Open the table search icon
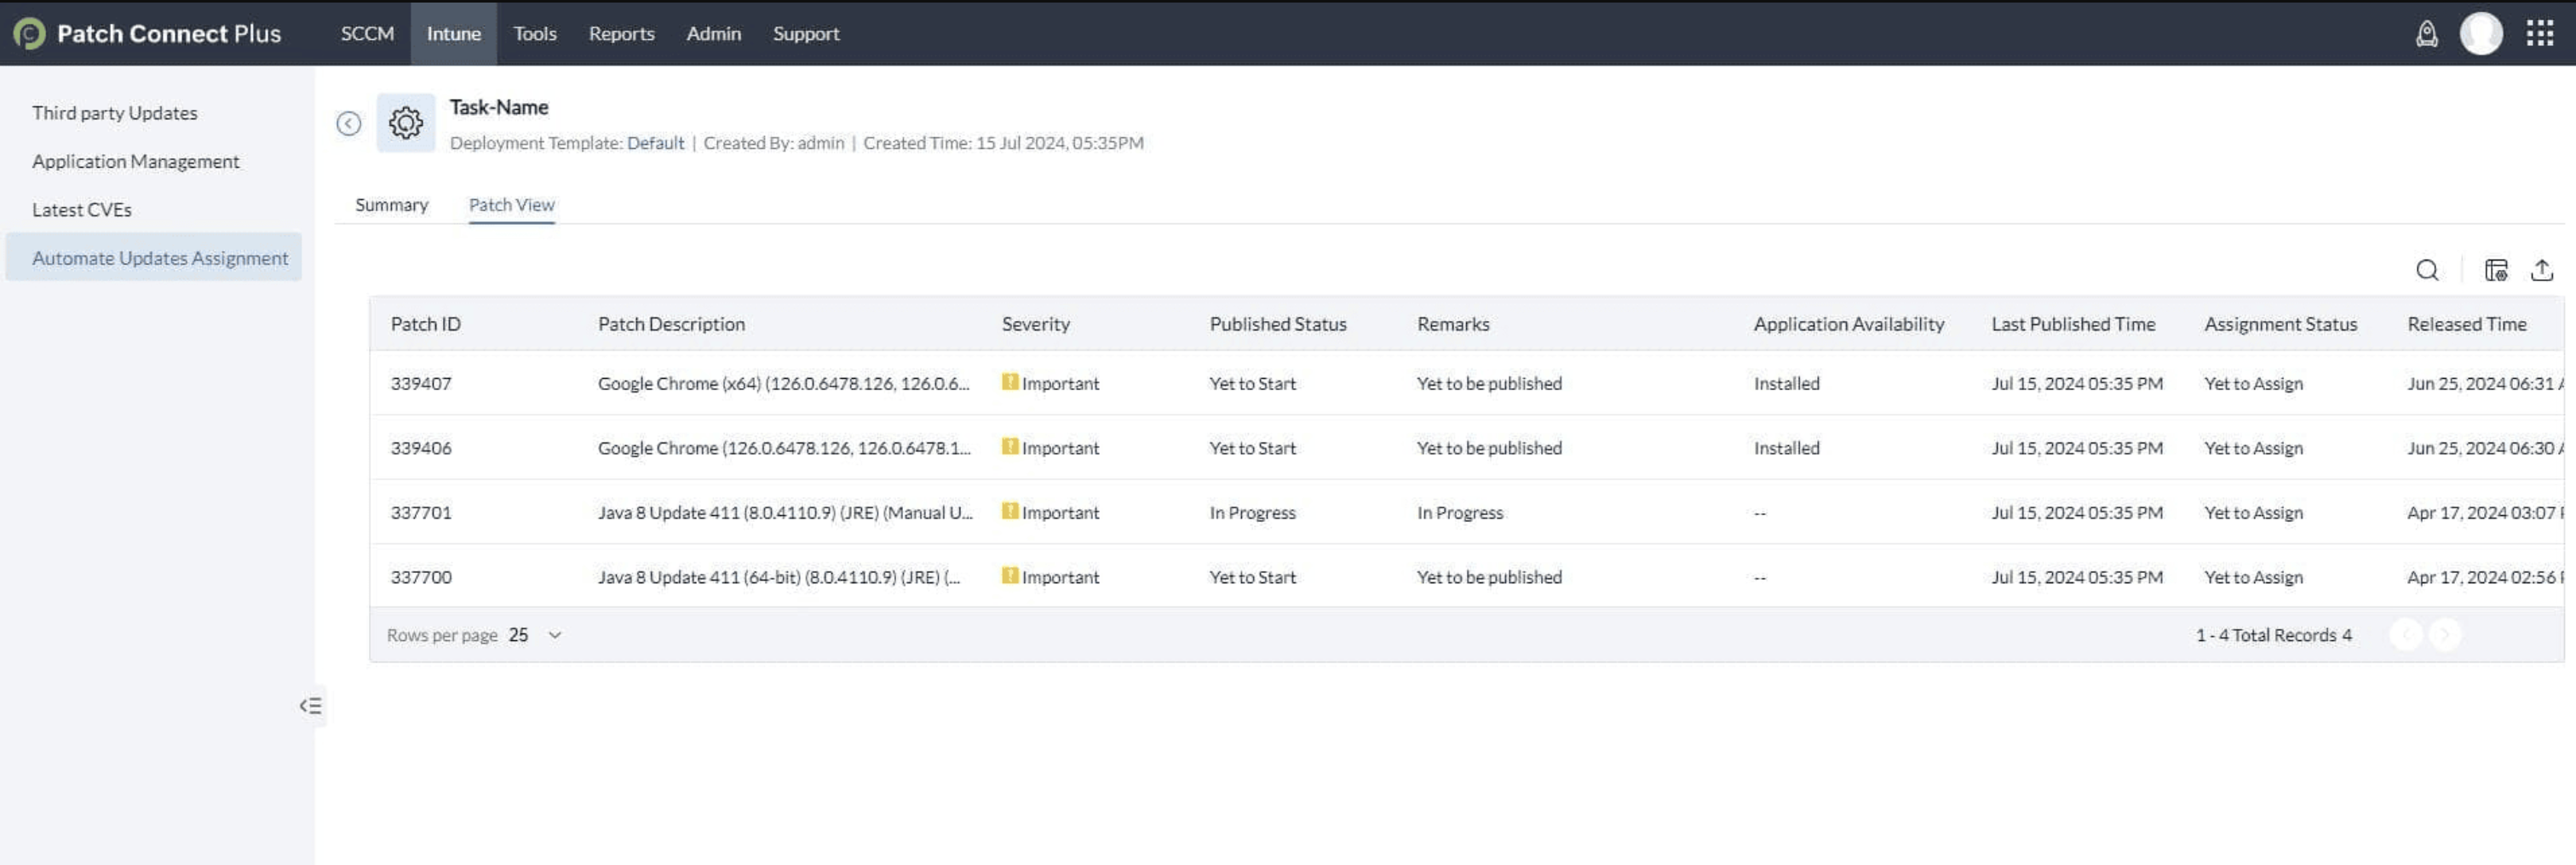This screenshot has width=2576, height=865. point(2427,270)
